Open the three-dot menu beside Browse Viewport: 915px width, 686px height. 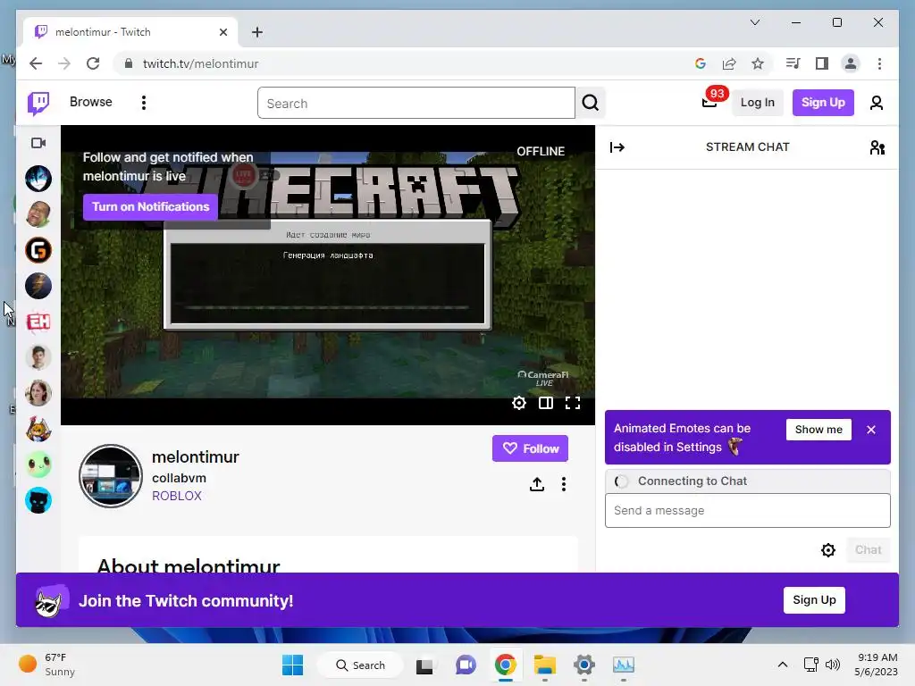point(144,103)
